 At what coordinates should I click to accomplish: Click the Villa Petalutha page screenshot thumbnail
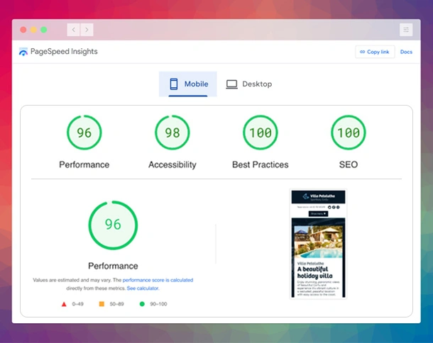318,244
